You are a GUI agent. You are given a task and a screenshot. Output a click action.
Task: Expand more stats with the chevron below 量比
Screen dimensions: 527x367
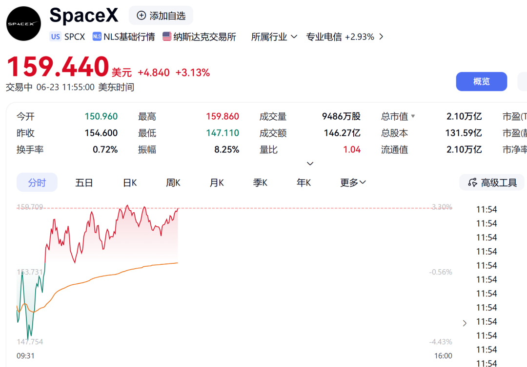pyautogui.click(x=310, y=164)
